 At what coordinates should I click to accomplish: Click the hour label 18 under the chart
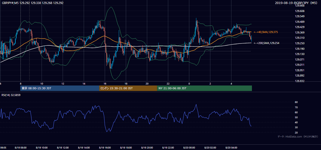click(126, 83)
